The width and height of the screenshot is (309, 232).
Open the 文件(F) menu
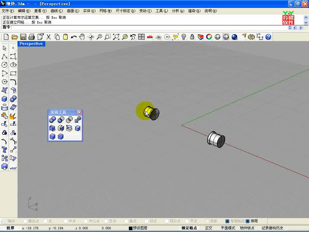8,11
